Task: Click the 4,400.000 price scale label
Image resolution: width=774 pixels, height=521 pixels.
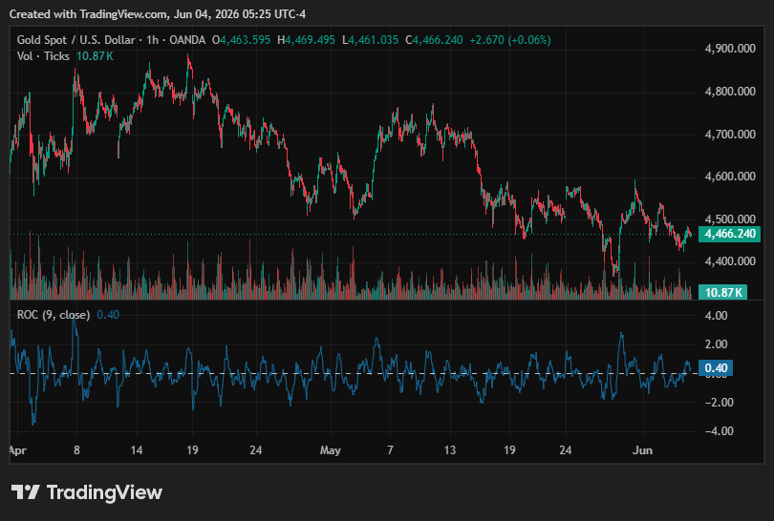Action: tap(730, 261)
